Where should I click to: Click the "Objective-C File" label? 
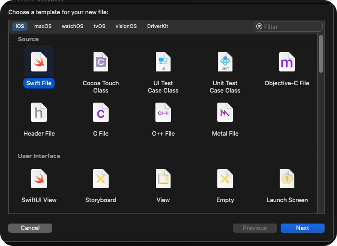(287, 83)
